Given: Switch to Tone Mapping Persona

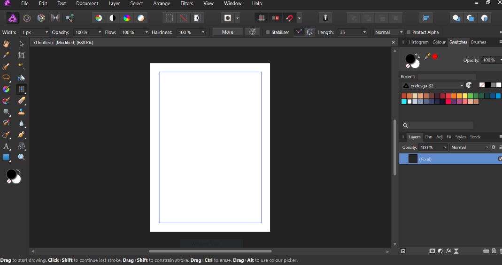Looking at the screenshot, I should [55, 18].
